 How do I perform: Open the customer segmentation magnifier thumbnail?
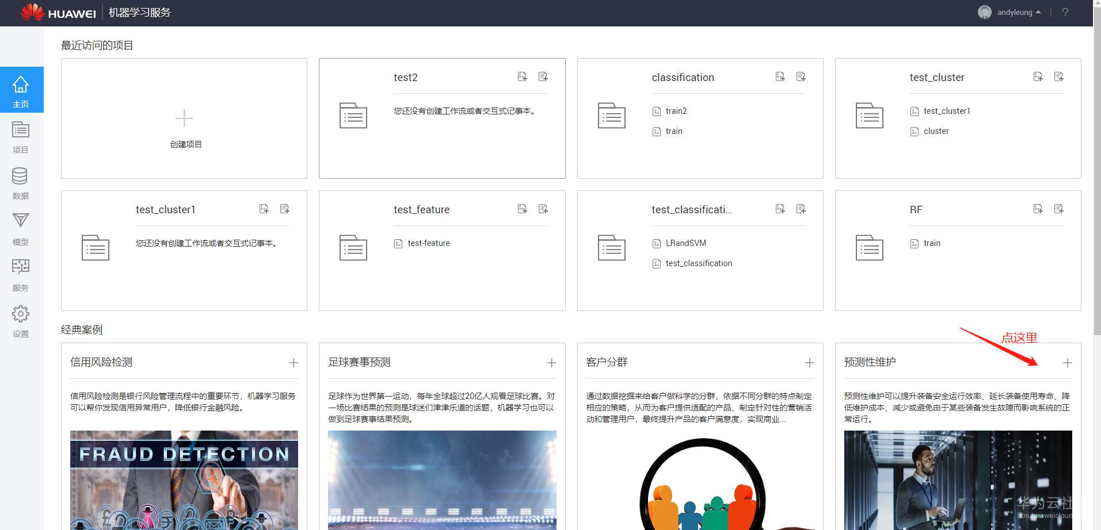click(700, 480)
